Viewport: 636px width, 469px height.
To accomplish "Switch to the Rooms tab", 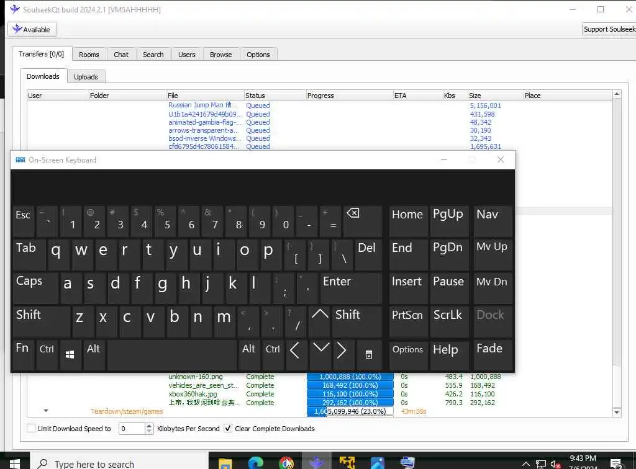I will [x=89, y=54].
